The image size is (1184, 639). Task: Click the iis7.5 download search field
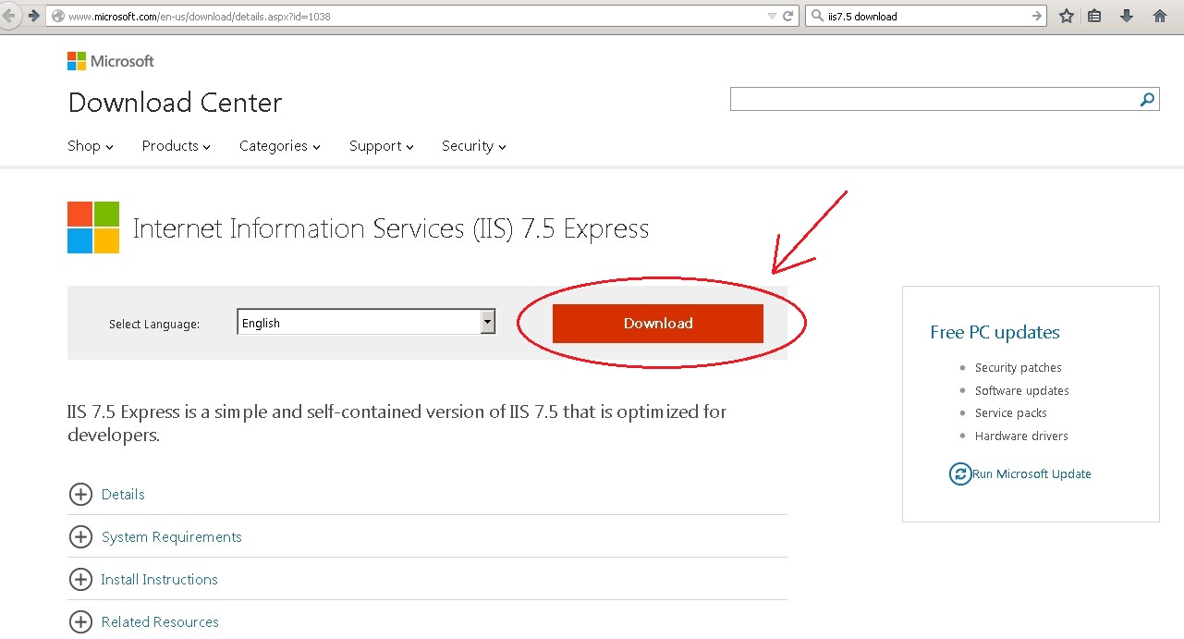pos(927,16)
